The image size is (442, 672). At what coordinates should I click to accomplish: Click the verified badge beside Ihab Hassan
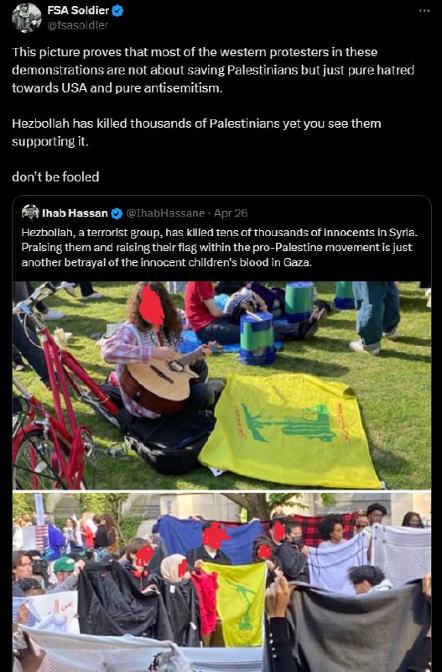pos(117,213)
